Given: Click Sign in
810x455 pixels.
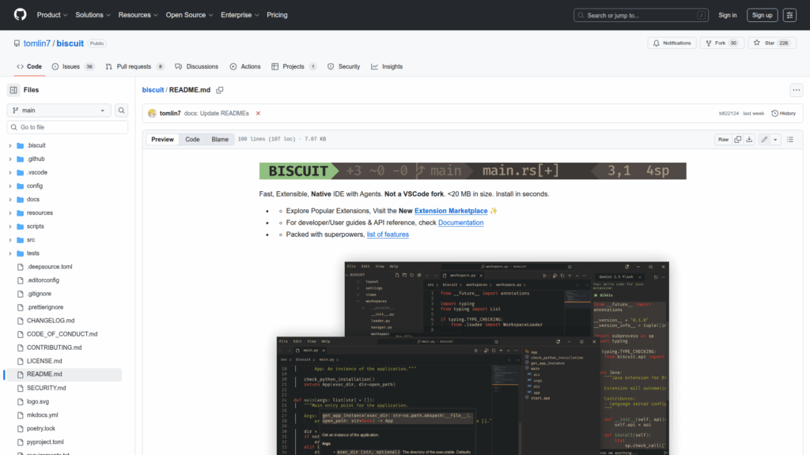Looking at the screenshot, I should coord(728,15).
